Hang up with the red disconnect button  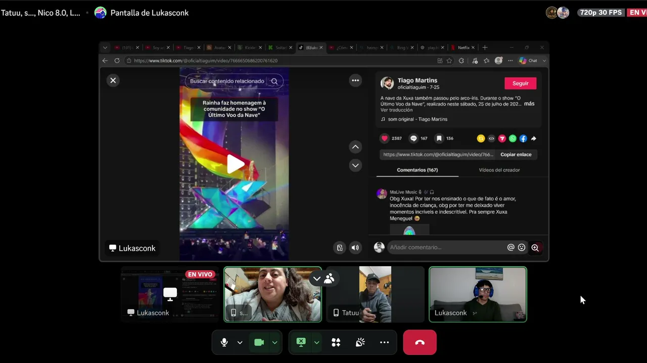coord(420,342)
